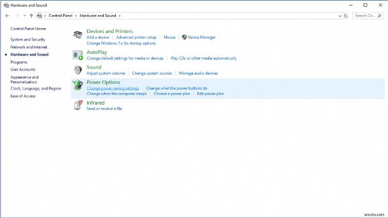
Task: Open Ease of Access category
Action: [x=23, y=96]
